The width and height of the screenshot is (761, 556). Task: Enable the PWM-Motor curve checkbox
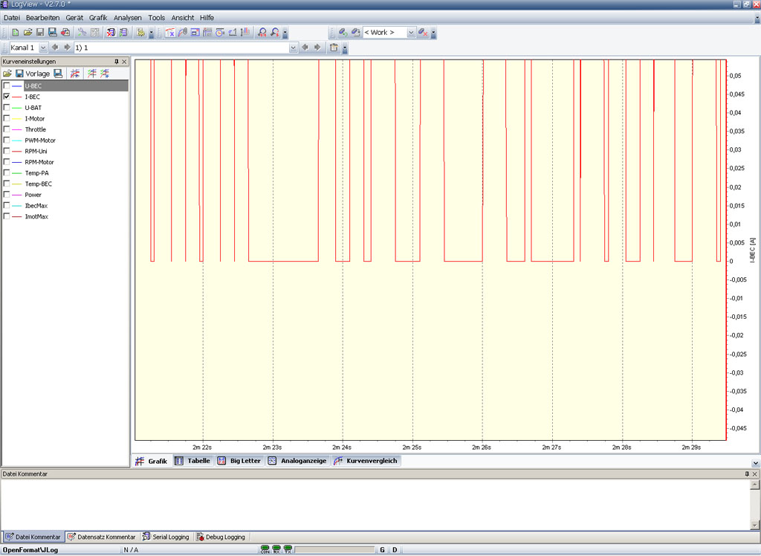pos(7,140)
